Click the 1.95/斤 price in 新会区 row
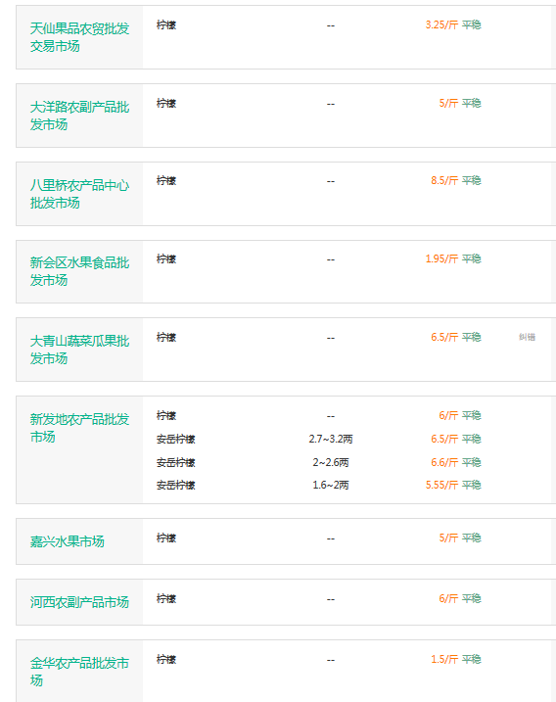 441,258
